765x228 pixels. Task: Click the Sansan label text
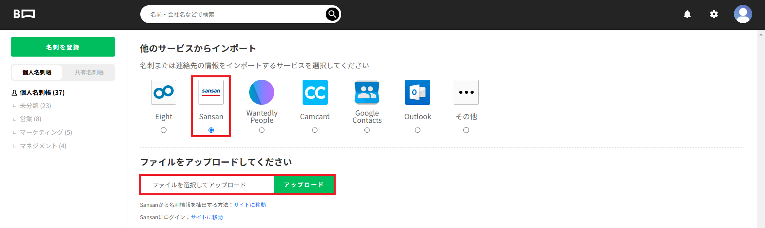click(x=211, y=117)
